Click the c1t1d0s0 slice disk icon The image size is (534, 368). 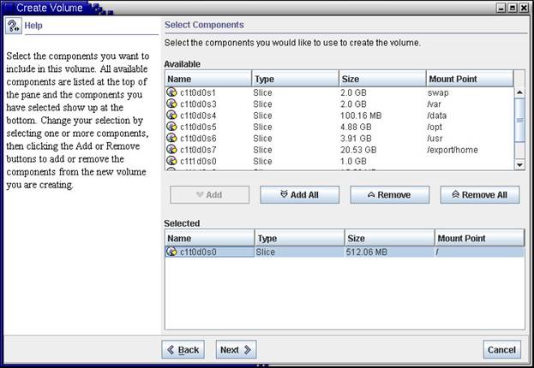(171, 162)
